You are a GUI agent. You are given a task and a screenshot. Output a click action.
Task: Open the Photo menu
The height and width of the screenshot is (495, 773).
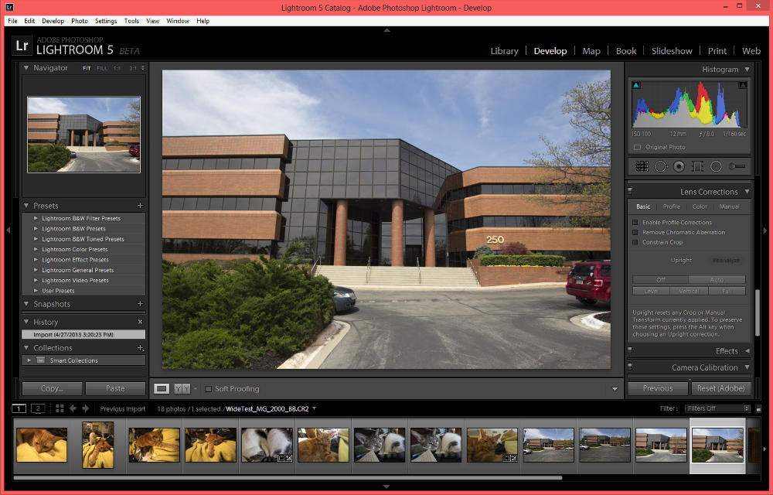[80, 21]
